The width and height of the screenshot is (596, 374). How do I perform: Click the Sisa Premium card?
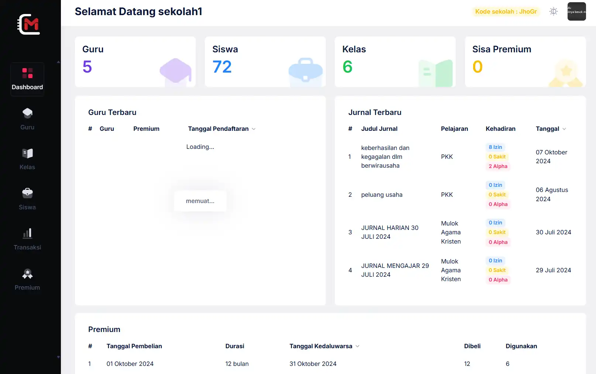pyautogui.click(x=525, y=62)
